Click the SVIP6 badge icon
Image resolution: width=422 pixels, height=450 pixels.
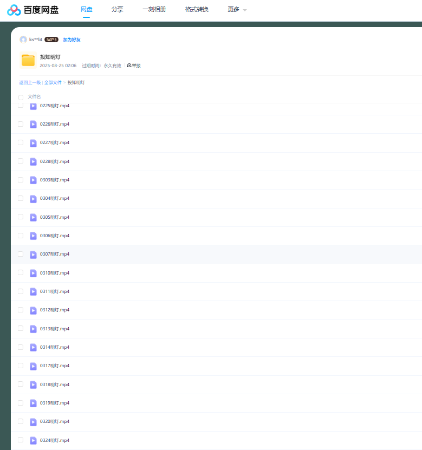click(51, 40)
